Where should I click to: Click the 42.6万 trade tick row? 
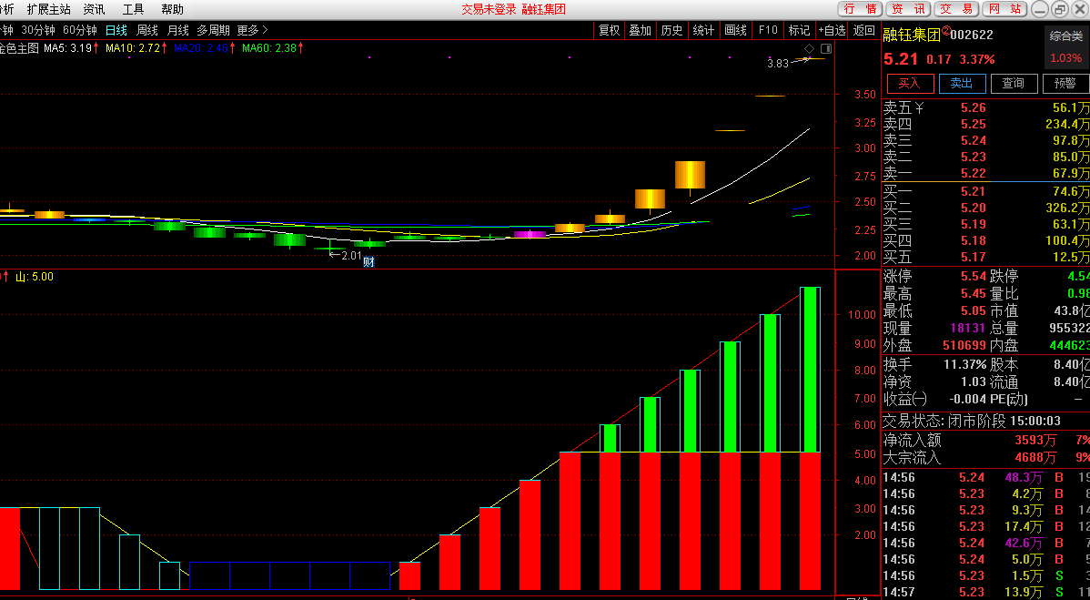tap(985, 543)
